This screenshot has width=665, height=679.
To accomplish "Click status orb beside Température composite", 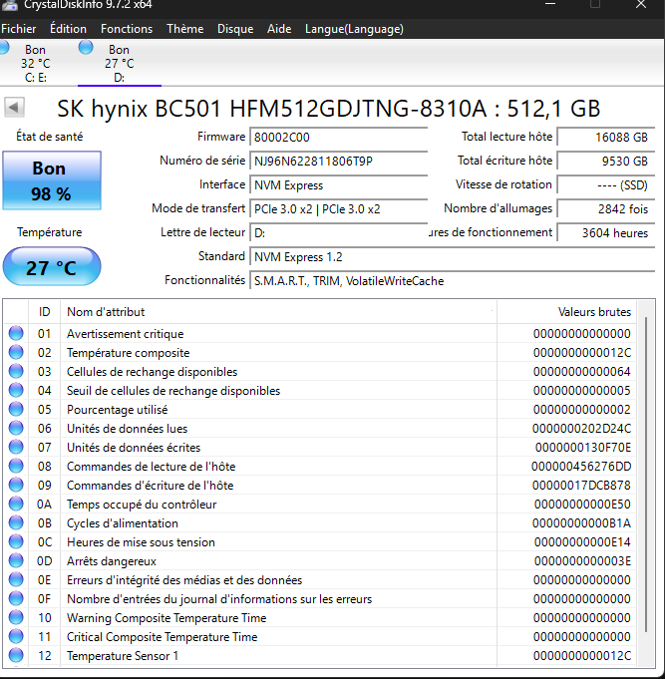I will (16, 353).
